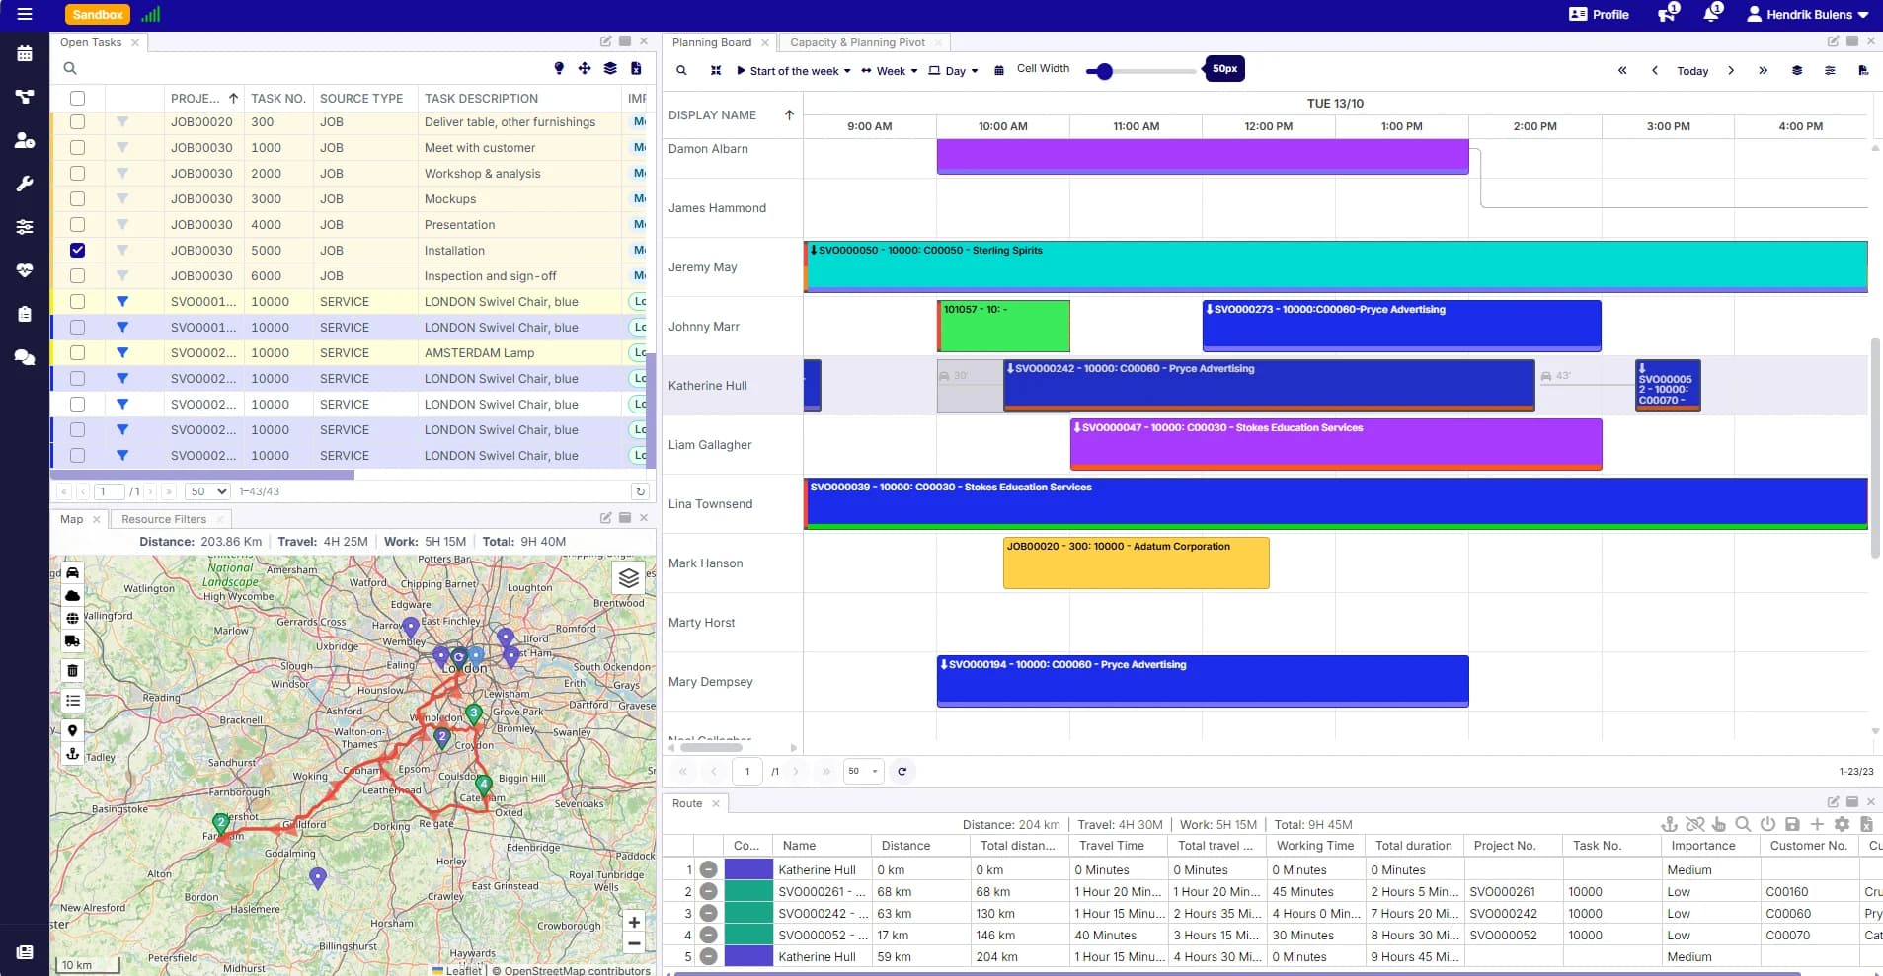Open the calendar icon in left sidebar

click(25, 53)
